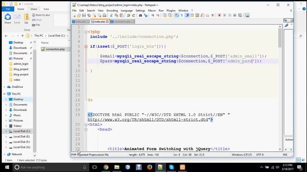Image resolution: width=307 pixels, height=172 pixels.
Task: Open Explorer recent locations dropdown arrow
Action: (x=18, y=36)
